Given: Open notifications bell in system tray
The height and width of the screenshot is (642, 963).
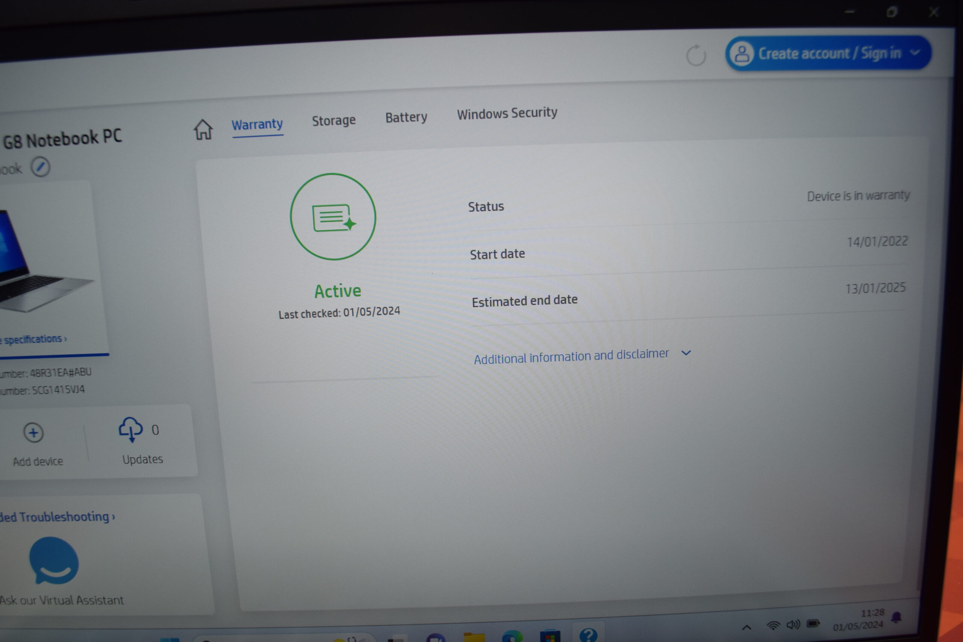Looking at the screenshot, I should pos(897,617).
